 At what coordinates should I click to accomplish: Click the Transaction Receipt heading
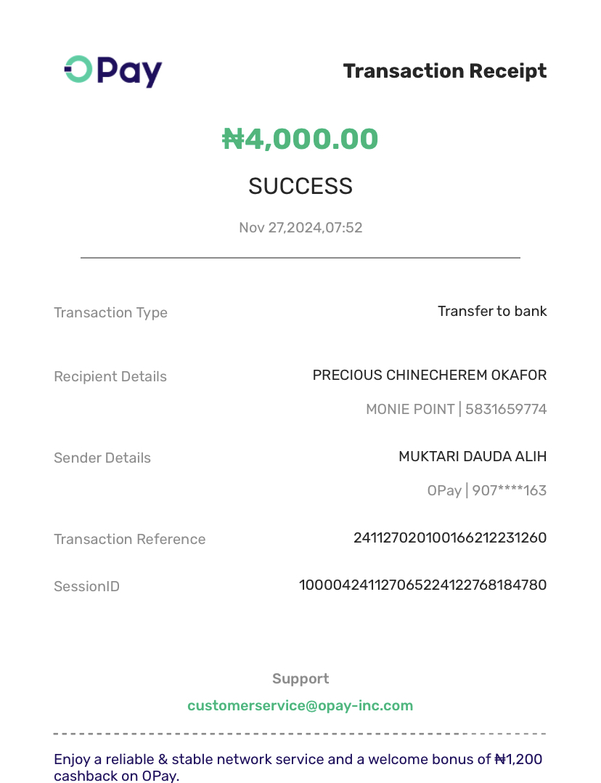pos(444,71)
